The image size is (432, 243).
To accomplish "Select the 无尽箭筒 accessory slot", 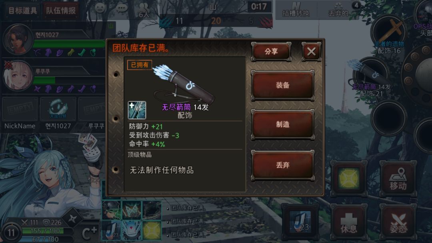I will (x=370, y=74).
